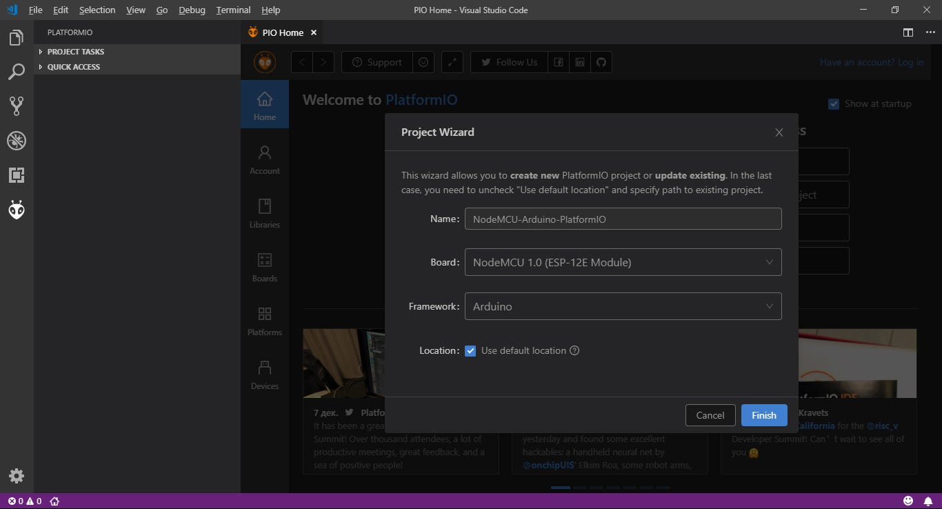Open the View menu
Image resolution: width=942 pixels, height=509 pixels.
click(136, 10)
